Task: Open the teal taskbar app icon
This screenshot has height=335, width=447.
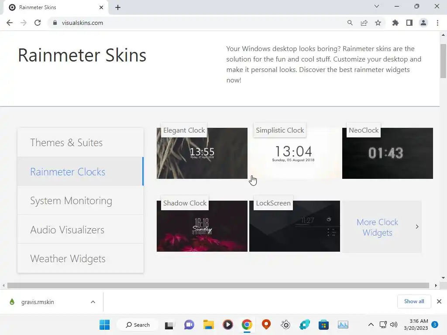Action: click(304, 325)
